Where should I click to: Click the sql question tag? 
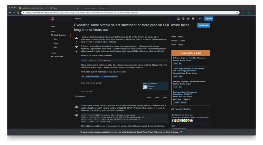coord(82,77)
